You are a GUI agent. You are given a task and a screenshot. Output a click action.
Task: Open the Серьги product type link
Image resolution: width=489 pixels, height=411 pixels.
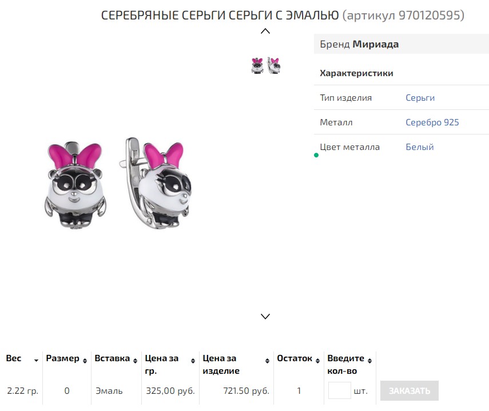coord(420,98)
